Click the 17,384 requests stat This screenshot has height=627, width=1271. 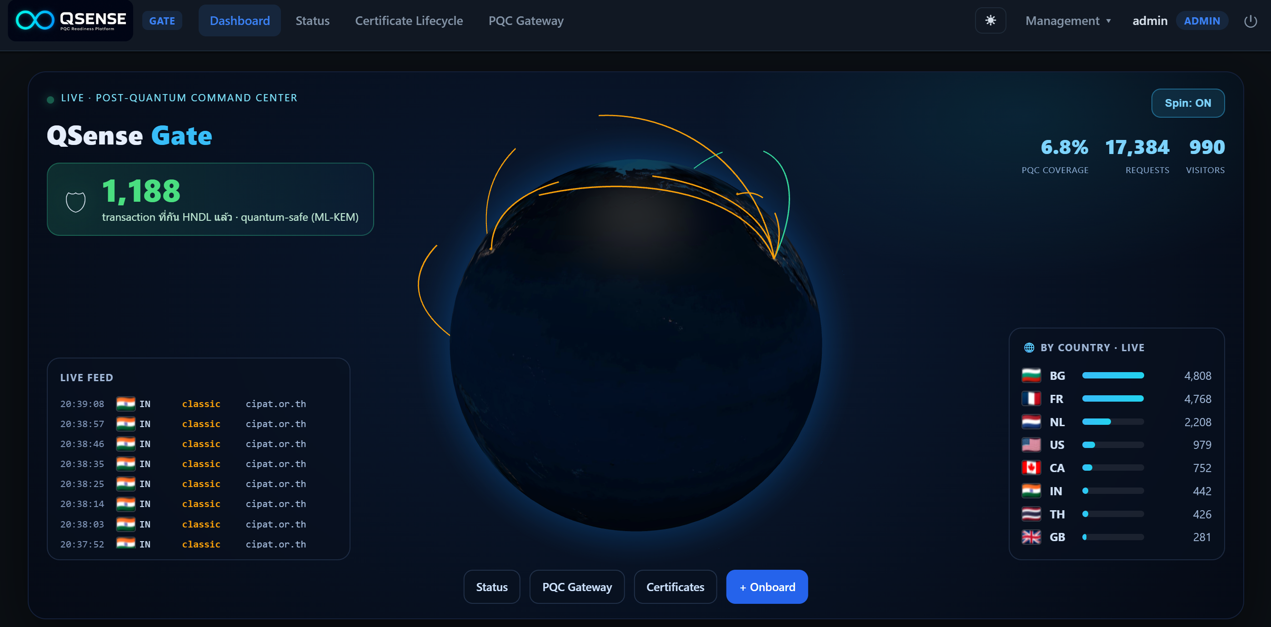pos(1137,156)
